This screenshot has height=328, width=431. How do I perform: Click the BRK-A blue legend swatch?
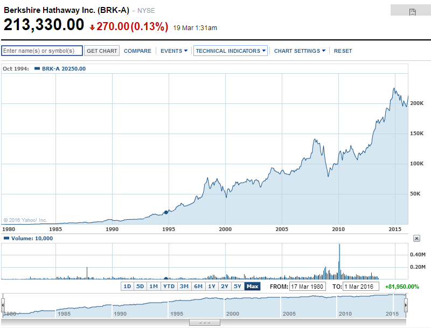pyautogui.click(x=36, y=68)
